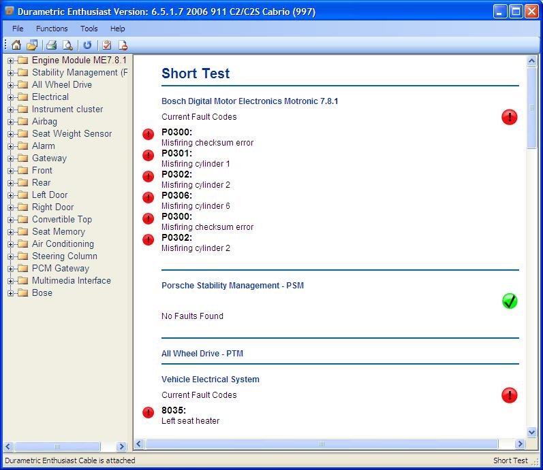Screen dimensions: 543x470
Task: Click Misfiring cylinder 6 description
Action: tap(196, 206)
